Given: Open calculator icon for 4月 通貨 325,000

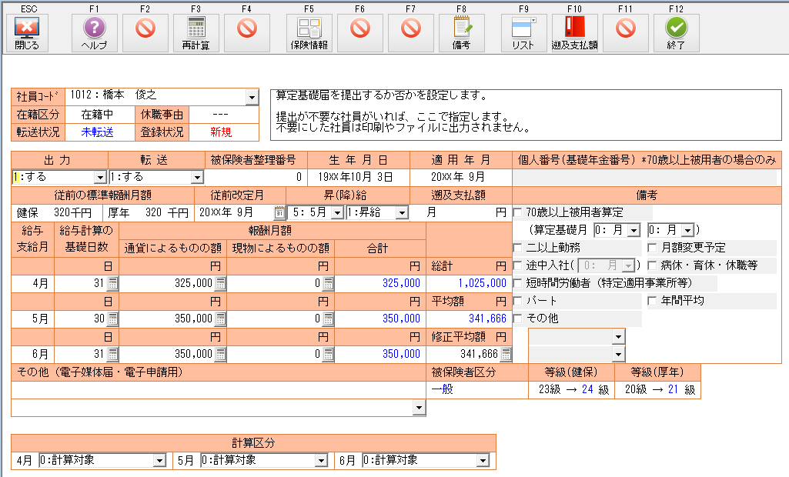Looking at the screenshot, I should tap(220, 283).
